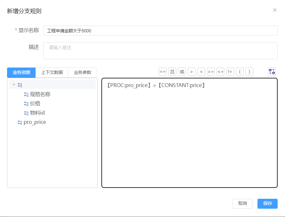This screenshot has width=285, height=217.
Task: Open the process graph icon beside the operators
Action: (272, 71)
